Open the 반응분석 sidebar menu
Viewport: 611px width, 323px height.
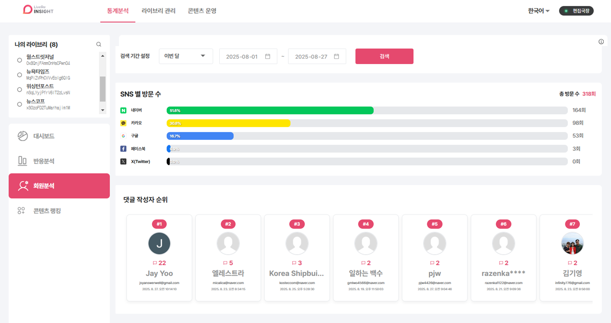coord(59,161)
